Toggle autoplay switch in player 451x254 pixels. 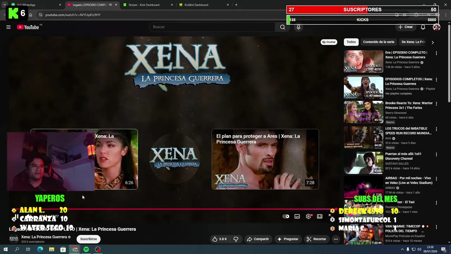click(286, 216)
